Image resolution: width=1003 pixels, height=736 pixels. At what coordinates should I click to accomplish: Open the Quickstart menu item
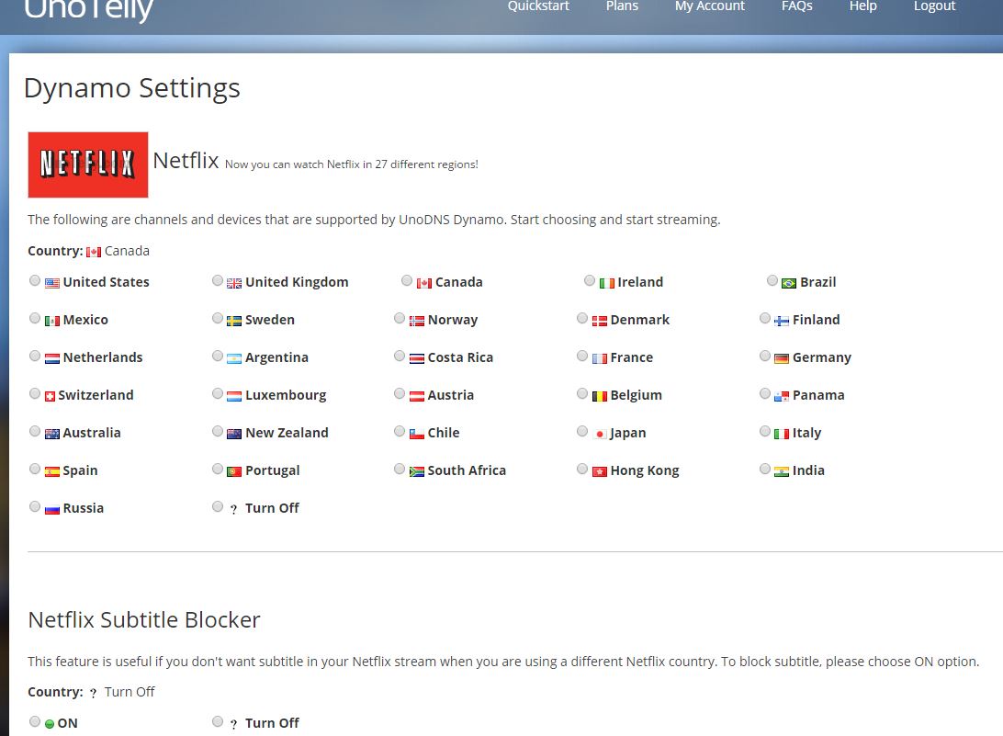click(538, 6)
